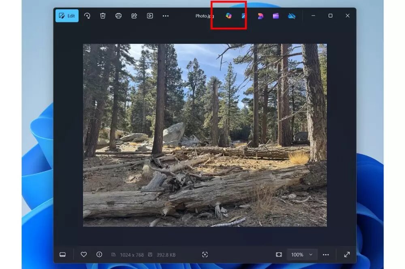This screenshot has height=269, width=405.
Task: Toggle the fit to window icon
Action: tap(279, 254)
